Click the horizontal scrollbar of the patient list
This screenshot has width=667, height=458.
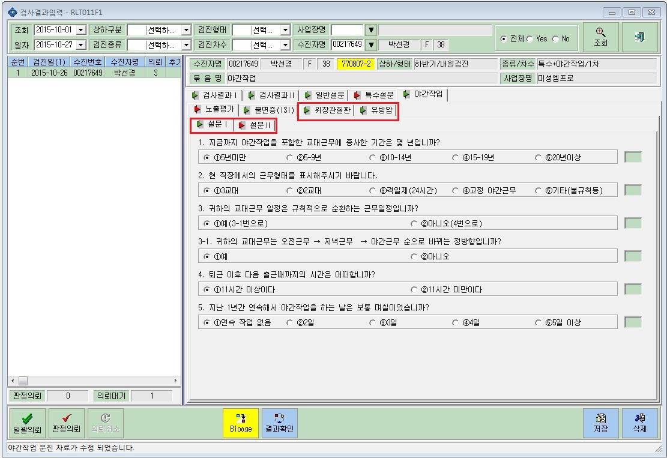[x=94, y=381]
